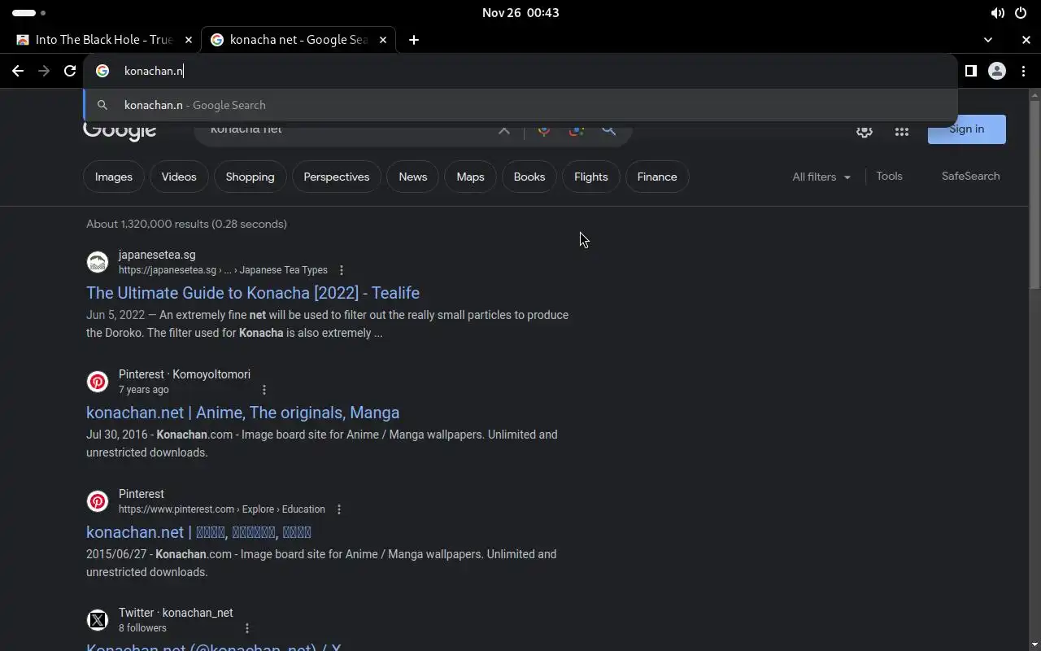Open Google quick settings gear

[x=865, y=131]
